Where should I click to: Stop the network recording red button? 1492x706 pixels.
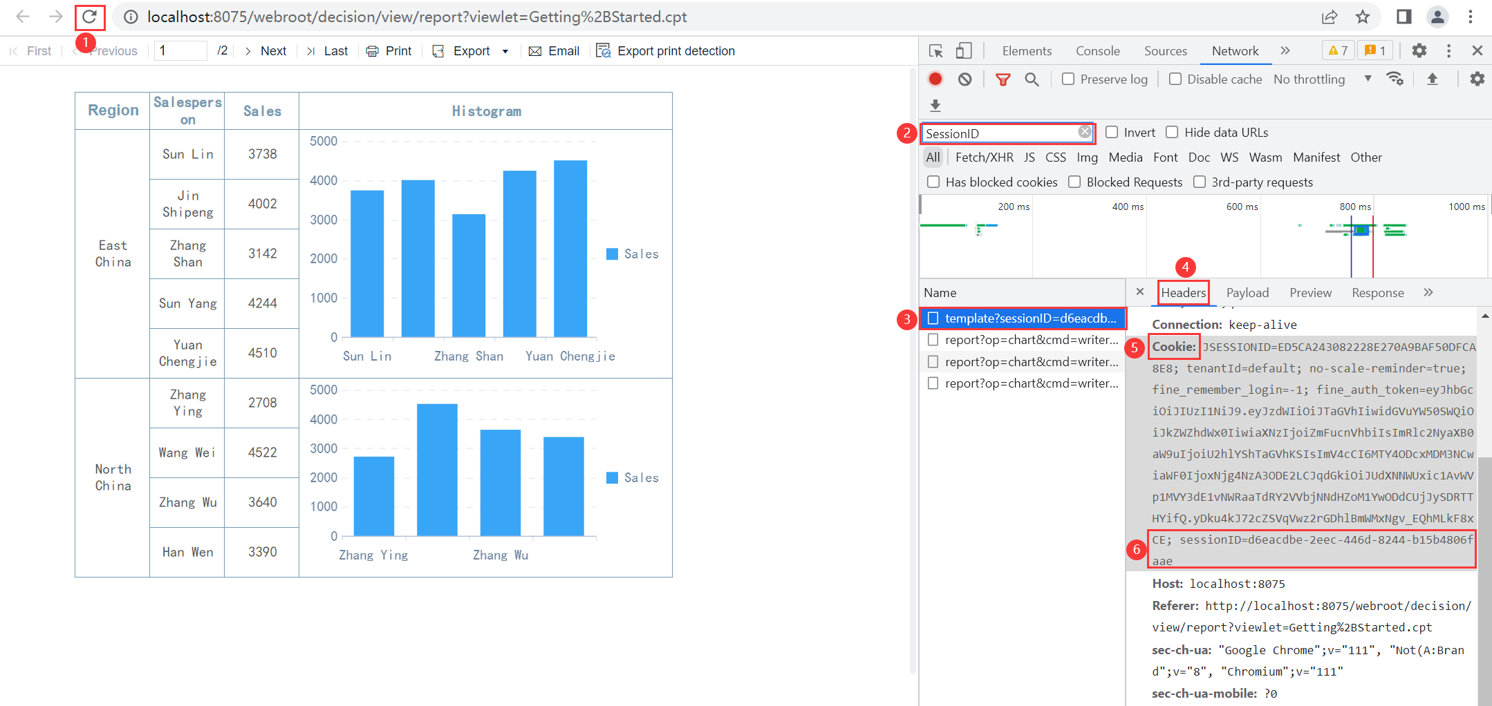pos(935,79)
